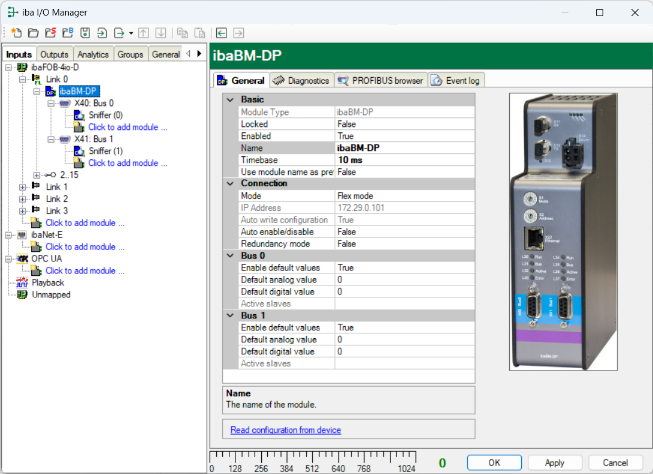
Task: Expand the Link 1 tree node
Action: (23, 187)
